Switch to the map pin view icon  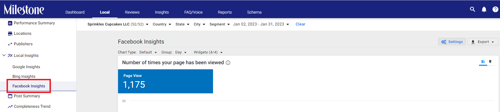coord(490,62)
